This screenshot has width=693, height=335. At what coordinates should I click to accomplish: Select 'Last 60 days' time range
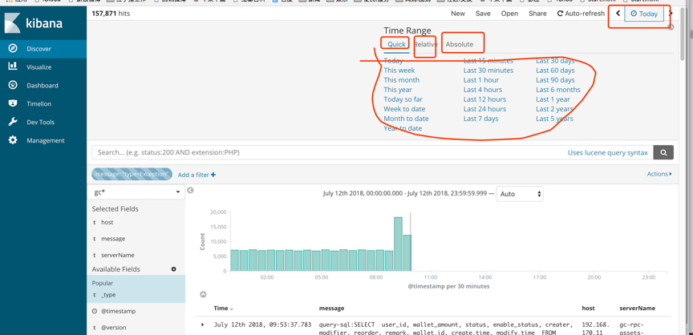[x=555, y=71]
